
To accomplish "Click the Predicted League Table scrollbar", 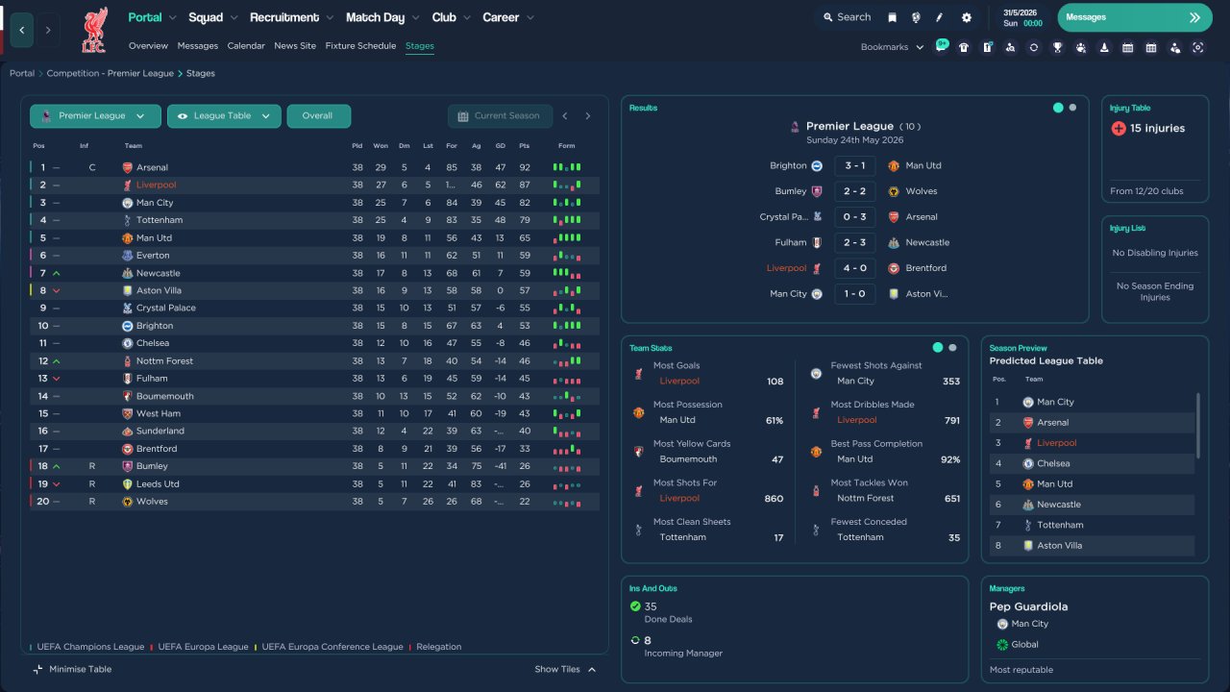I will tap(1197, 425).
